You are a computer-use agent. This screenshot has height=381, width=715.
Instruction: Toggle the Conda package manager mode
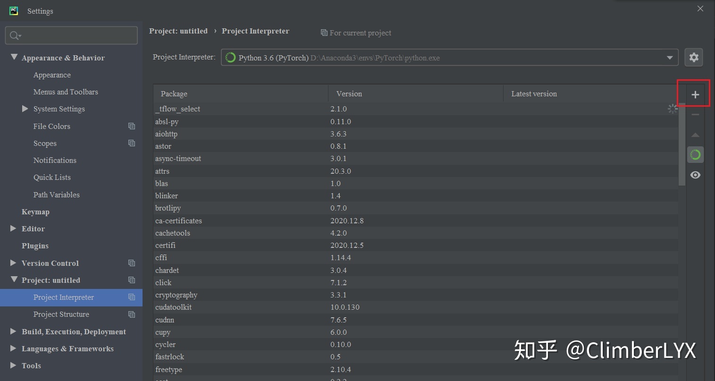click(x=694, y=154)
